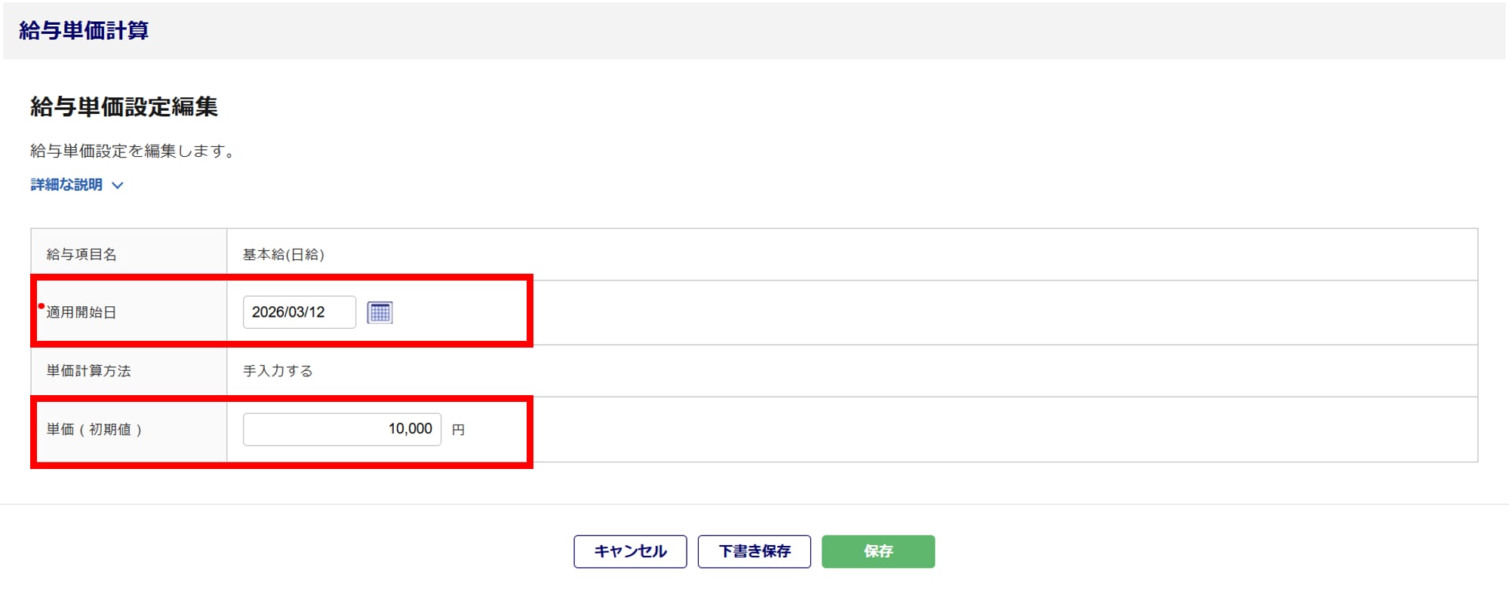This screenshot has width=1509, height=607.
Task: Click the 給与単価計算 page title
Action: [84, 31]
